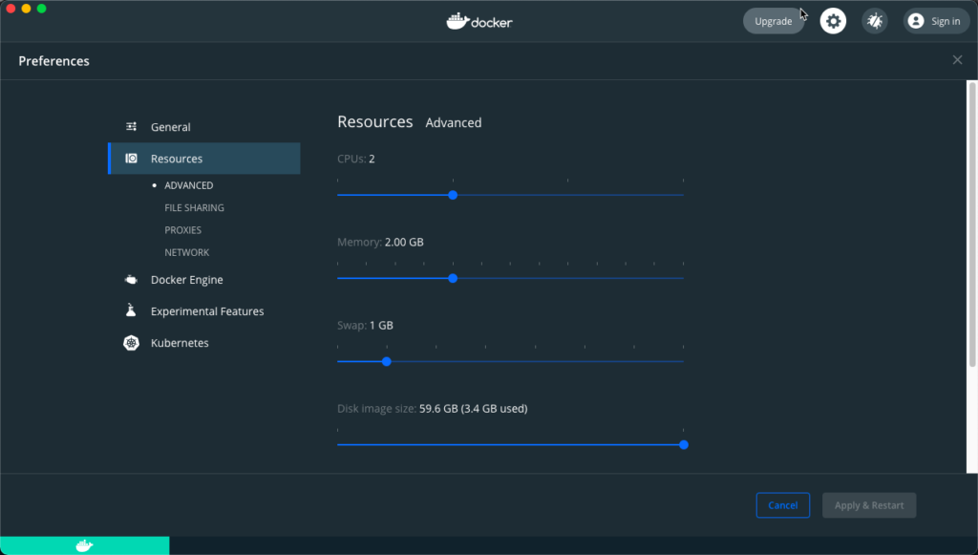
Task: Click the Disk image size 59.6 GB label
Action: pos(433,409)
